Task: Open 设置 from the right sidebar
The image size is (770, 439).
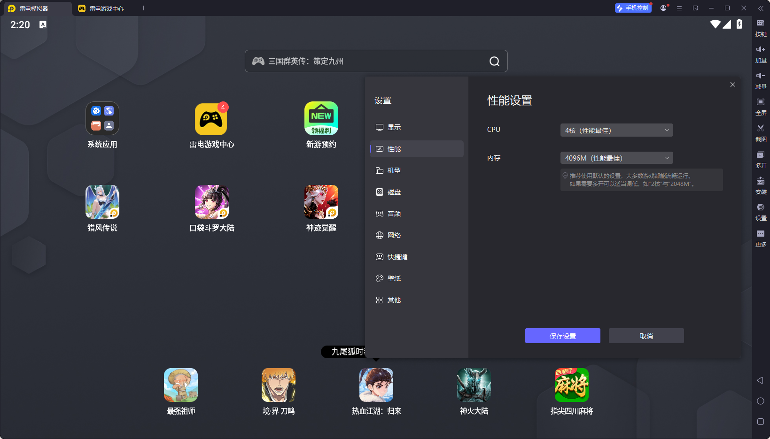Action: point(761,212)
